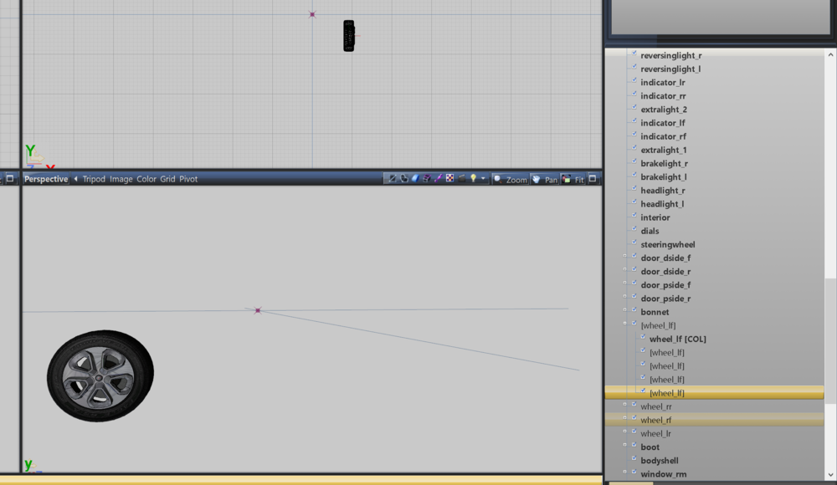Select extralight_1 in the tree
Image resolution: width=837 pixels, height=485 pixels.
point(664,150)
